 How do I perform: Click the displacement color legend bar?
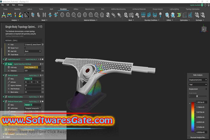pyautogui.click(x=193, y=117)
